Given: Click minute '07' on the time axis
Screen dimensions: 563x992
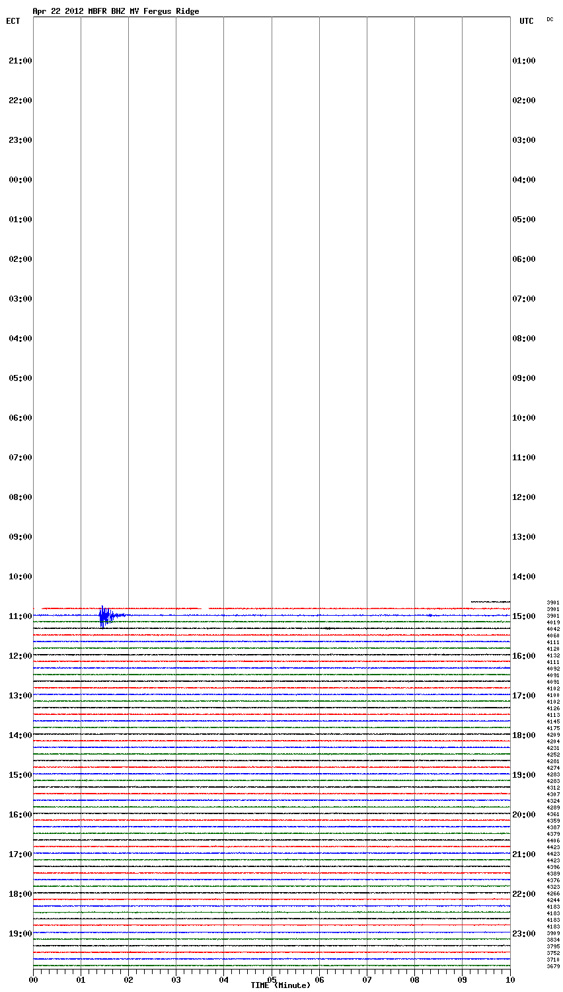Looking at the screenshot, I should [x=367, y=980].
